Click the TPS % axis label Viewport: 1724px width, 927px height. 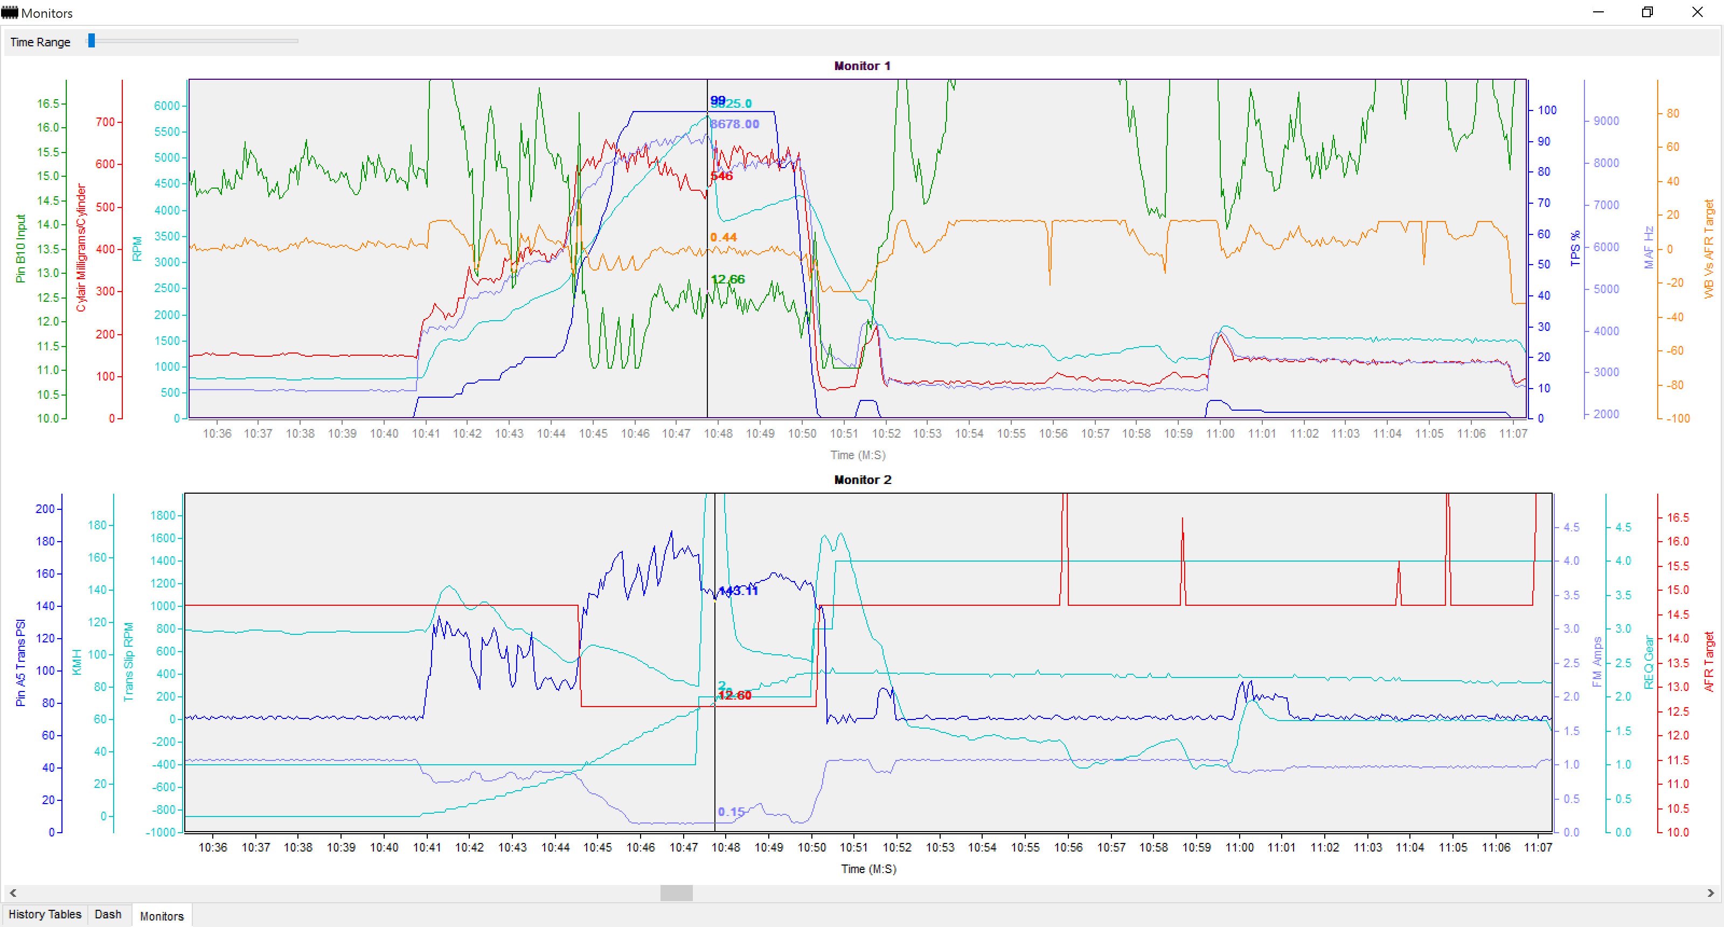pos(1575,248)
